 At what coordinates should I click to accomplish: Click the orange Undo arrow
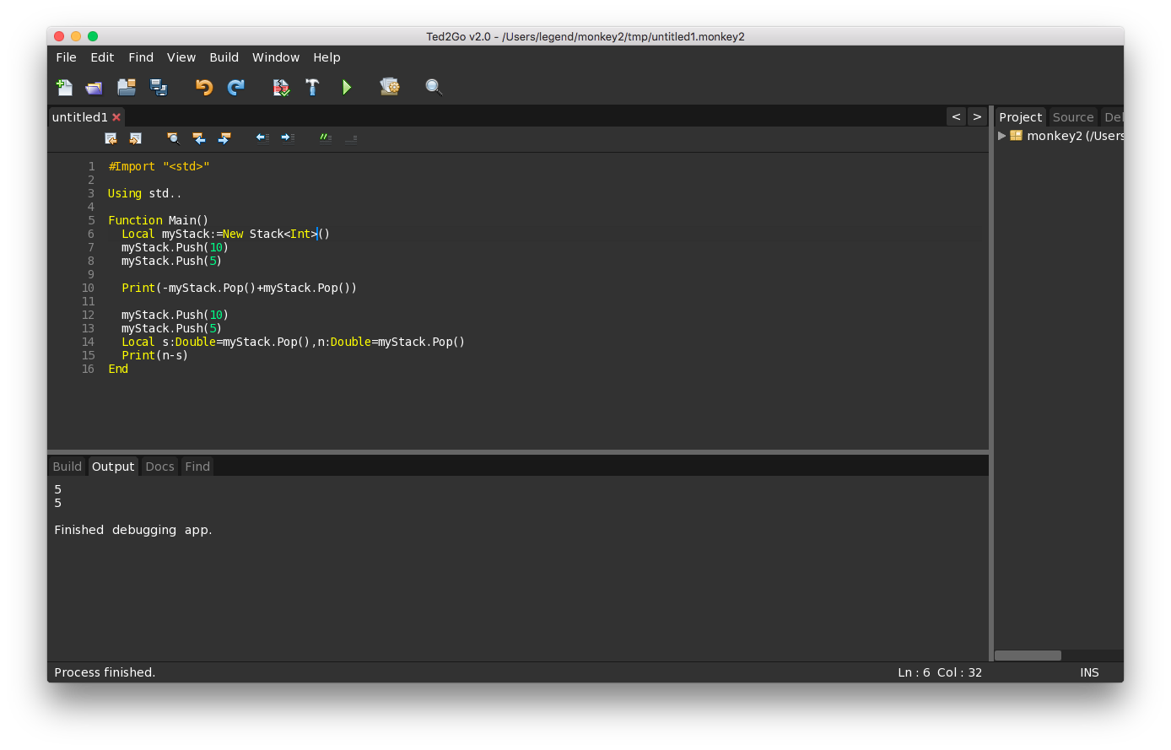click(x=203, y=87)
